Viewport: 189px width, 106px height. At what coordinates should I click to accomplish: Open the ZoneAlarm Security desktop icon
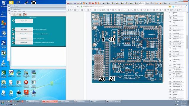pyautogui.click(x=4, y=44)
